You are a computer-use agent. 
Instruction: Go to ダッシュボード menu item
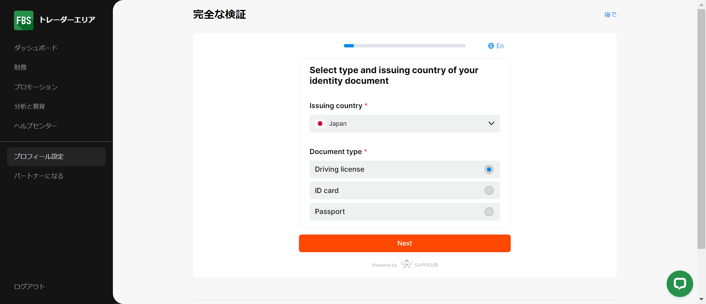(35, 48)
